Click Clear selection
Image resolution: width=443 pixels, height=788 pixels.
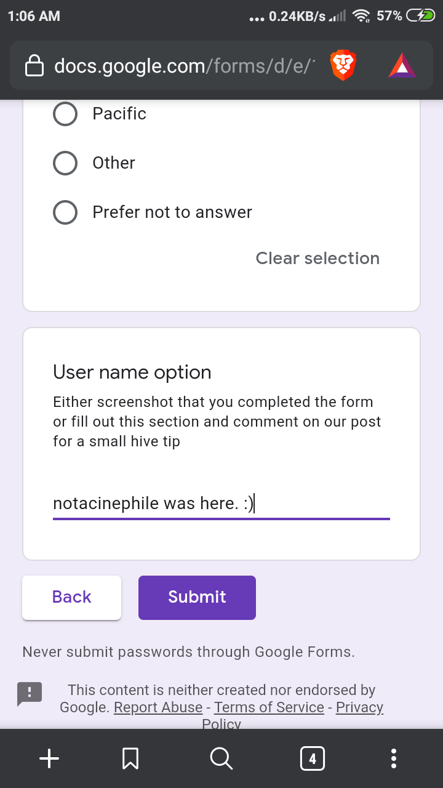(317, 259)
